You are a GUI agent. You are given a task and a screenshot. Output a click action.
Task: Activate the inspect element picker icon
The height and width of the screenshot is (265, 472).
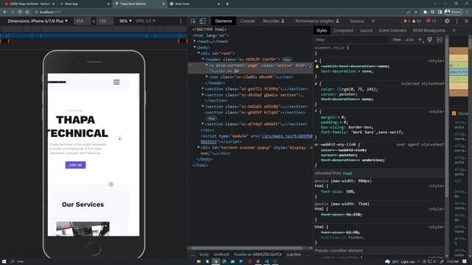(193, 21)
